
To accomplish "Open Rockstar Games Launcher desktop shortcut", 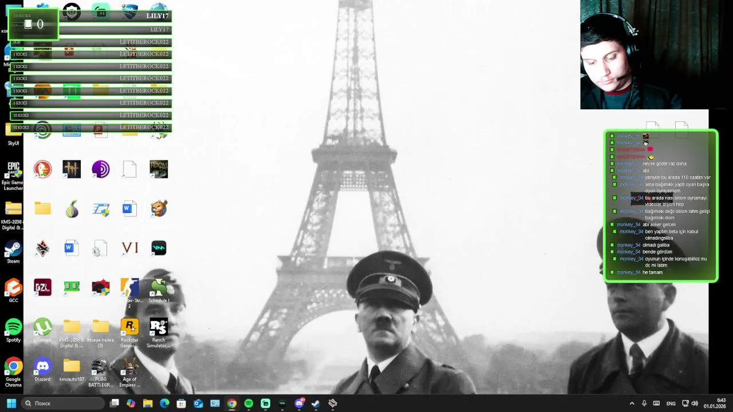I will pyautogui.click(x=129, y=333).
